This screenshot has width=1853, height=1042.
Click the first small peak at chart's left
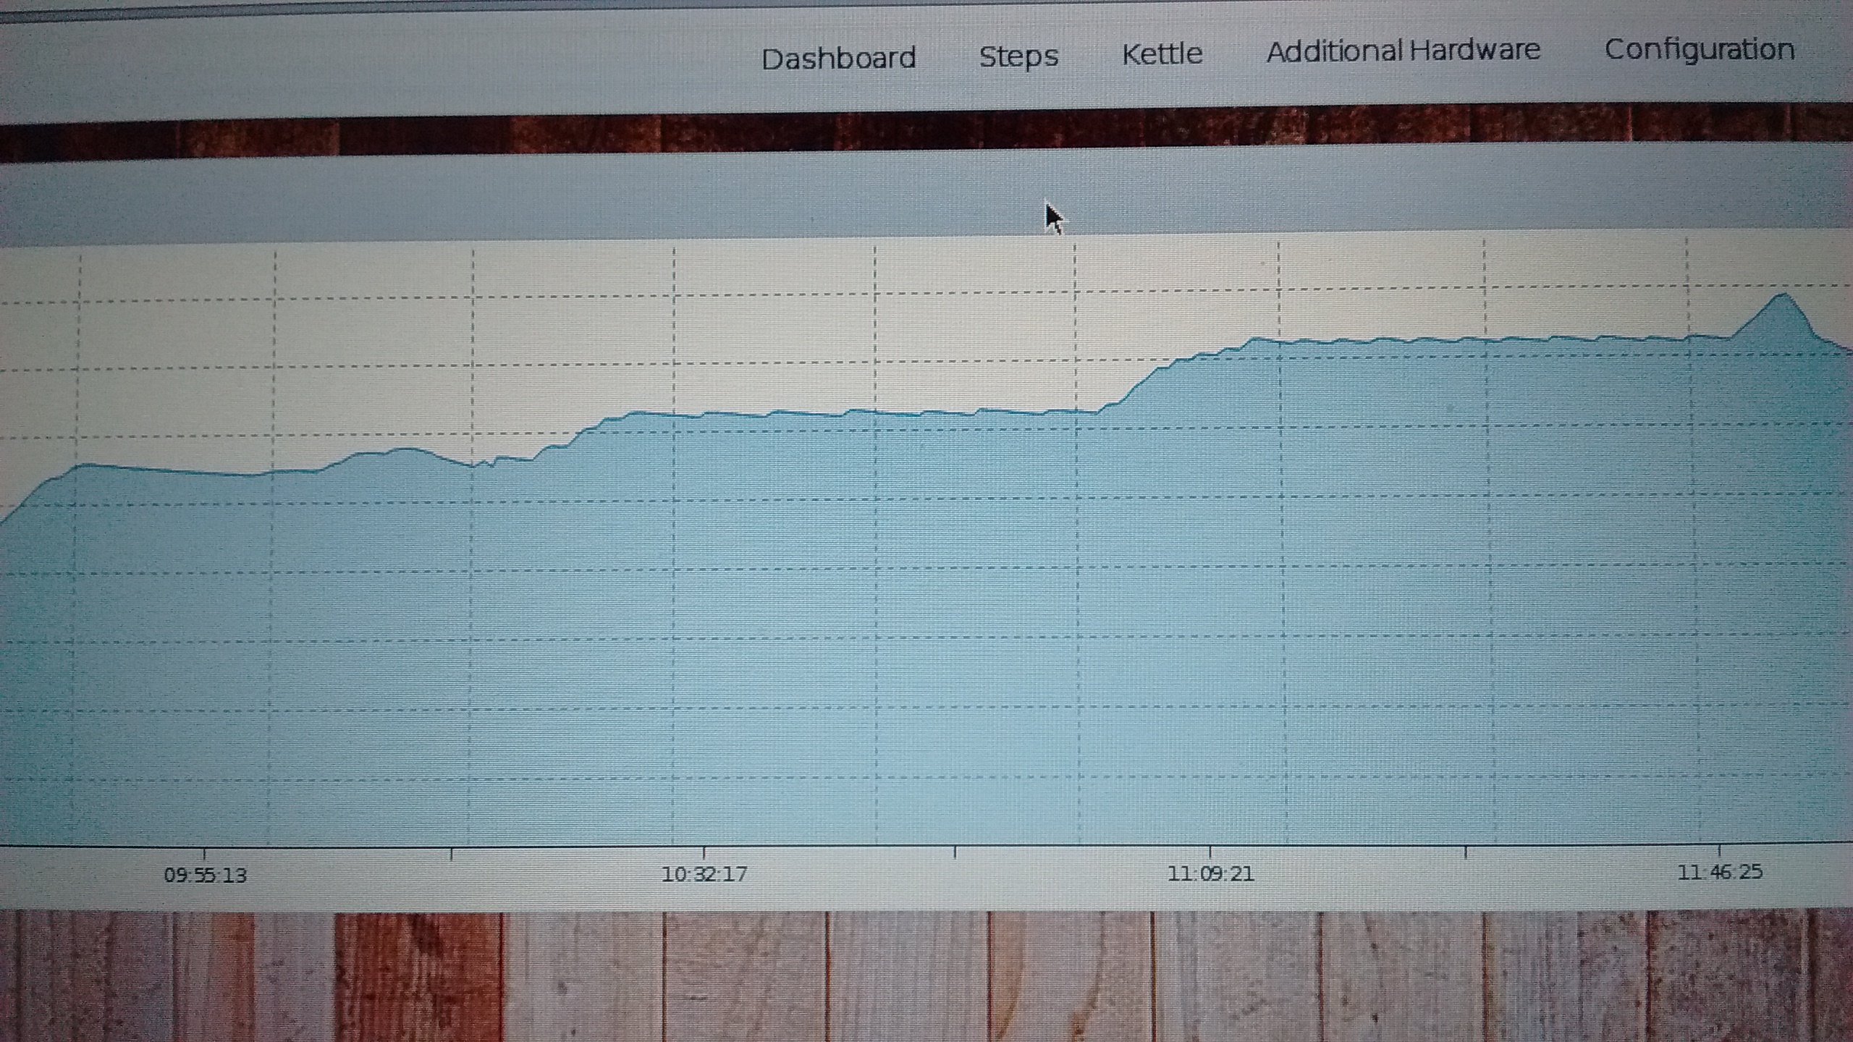point(87,465)
